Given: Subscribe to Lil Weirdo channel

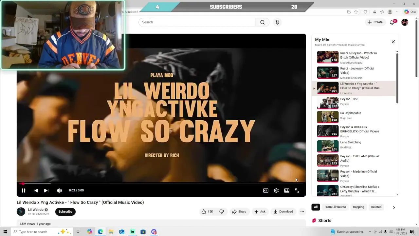Looking at the screenshot, I should pos(65,212).
